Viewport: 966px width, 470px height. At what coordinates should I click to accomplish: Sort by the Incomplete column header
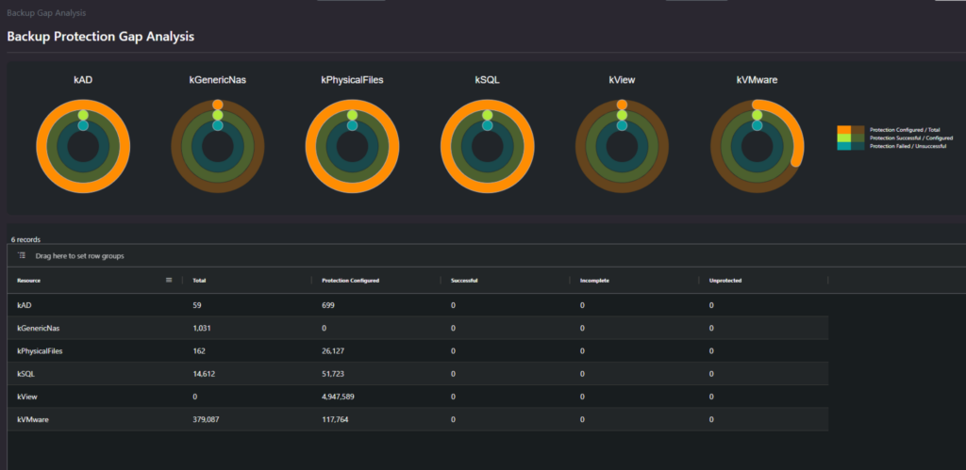tap(594, 281)
